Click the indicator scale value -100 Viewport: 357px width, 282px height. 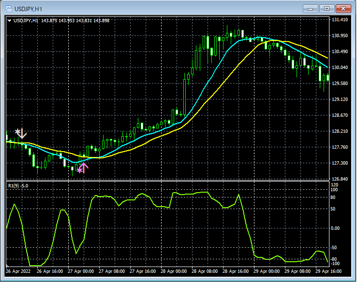335,264
